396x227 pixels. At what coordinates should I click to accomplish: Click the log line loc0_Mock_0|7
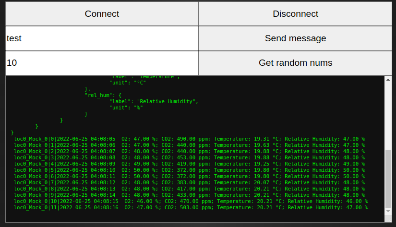[190, 182]
